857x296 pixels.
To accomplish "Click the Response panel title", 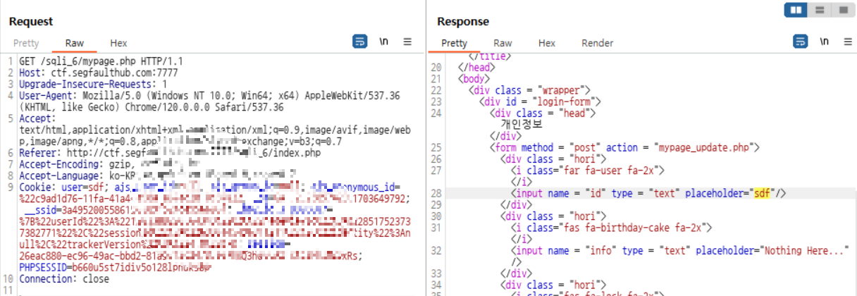I will [x=463, y=22].
